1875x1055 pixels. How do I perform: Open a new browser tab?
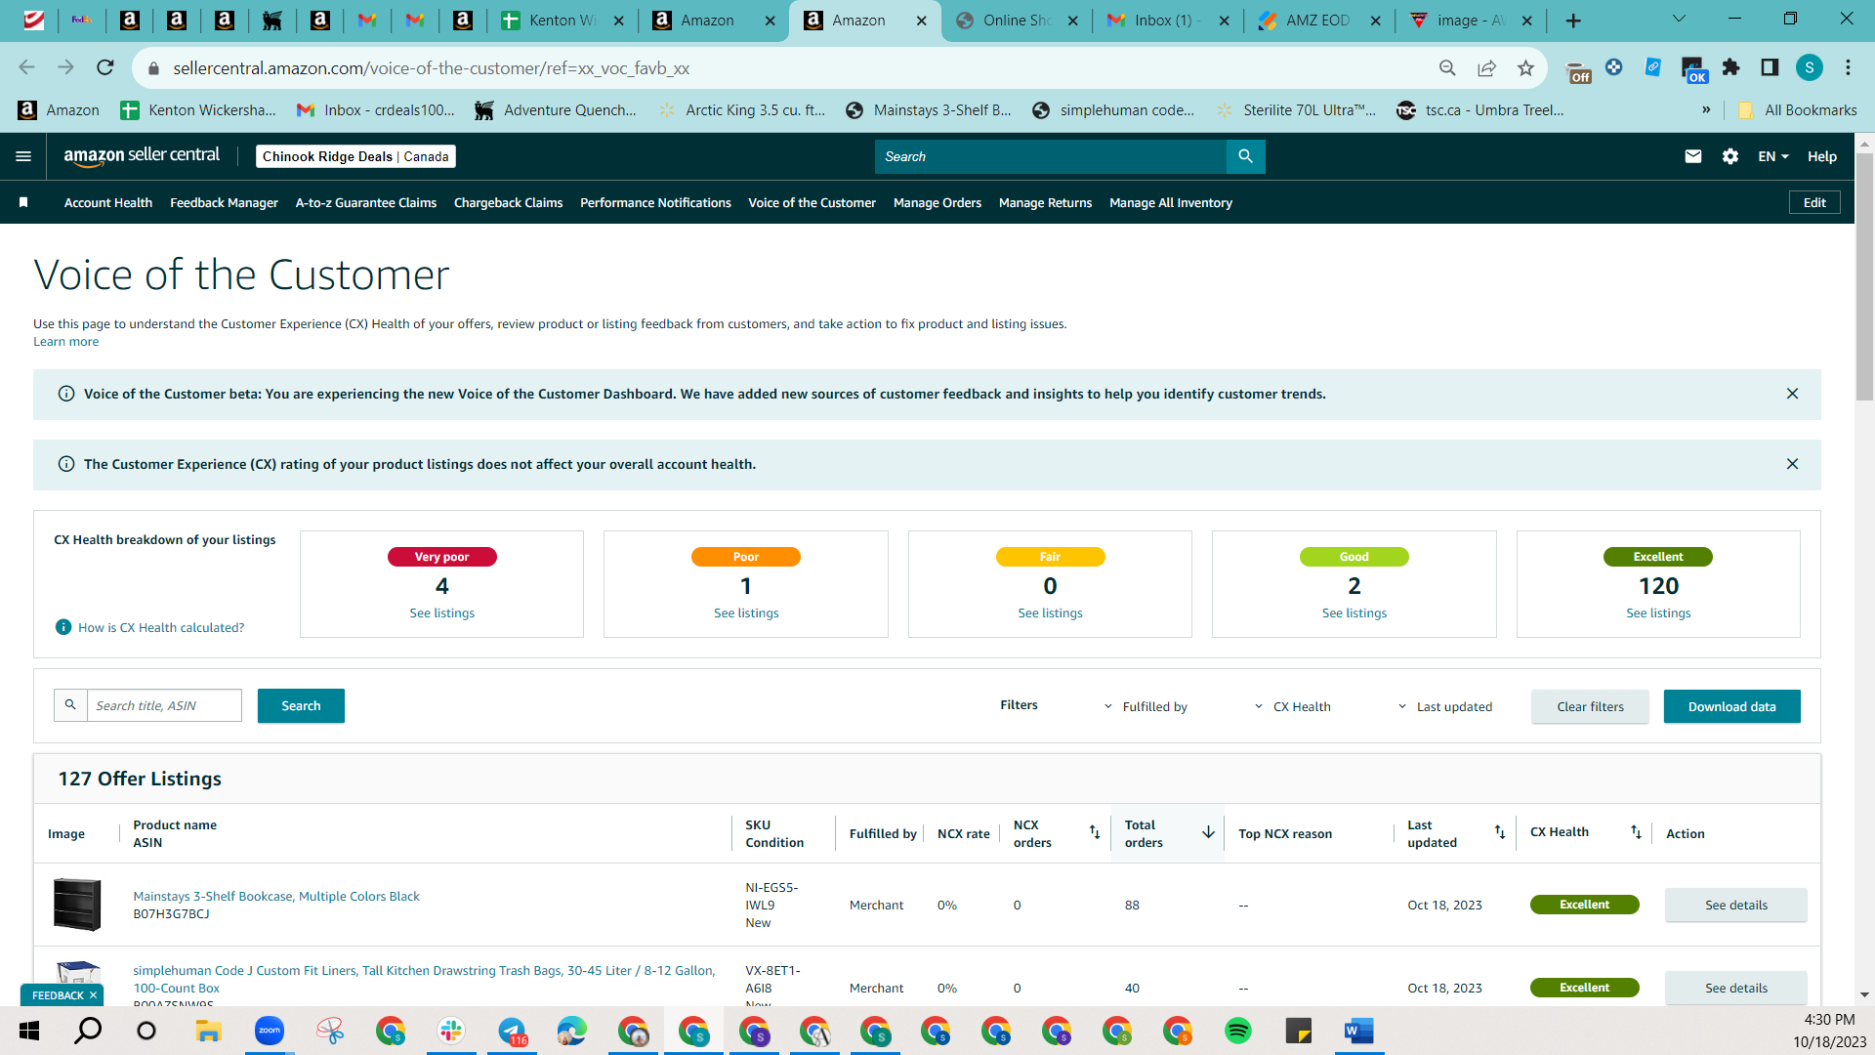(x=1573, y=21)
